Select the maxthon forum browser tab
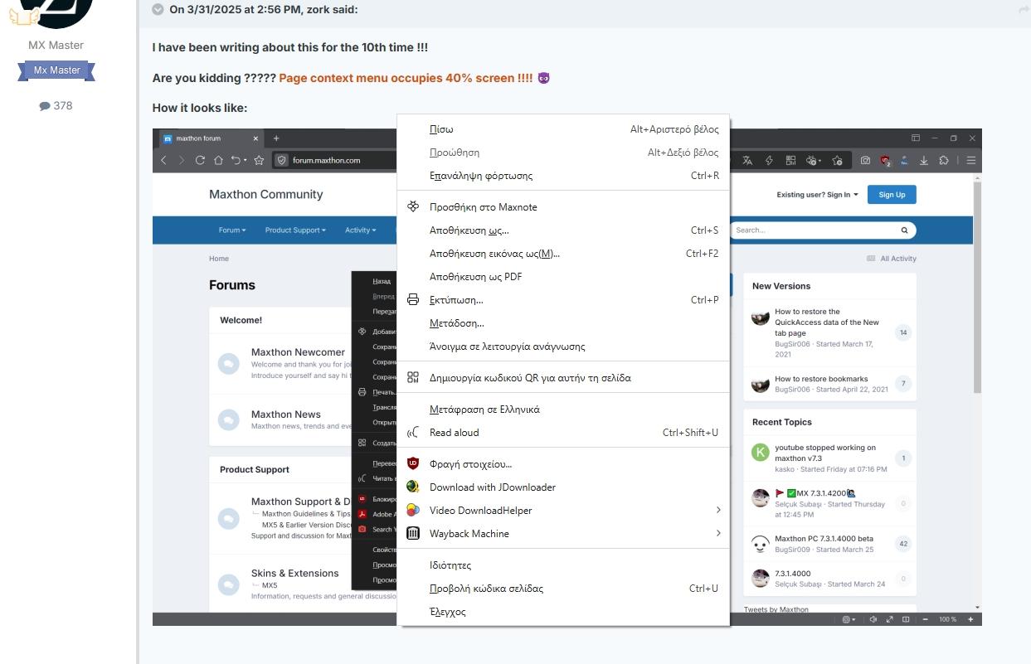The width and height of the screenshot is (1031, 664). [x=211, y=138]
